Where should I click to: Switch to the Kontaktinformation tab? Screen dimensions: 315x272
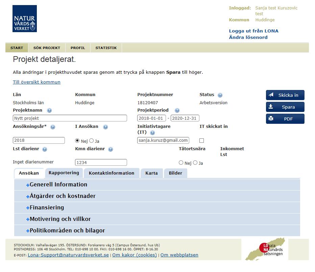[x=112, y=173]
